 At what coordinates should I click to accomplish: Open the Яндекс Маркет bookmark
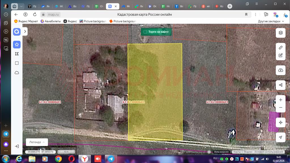tap(26, 21)
